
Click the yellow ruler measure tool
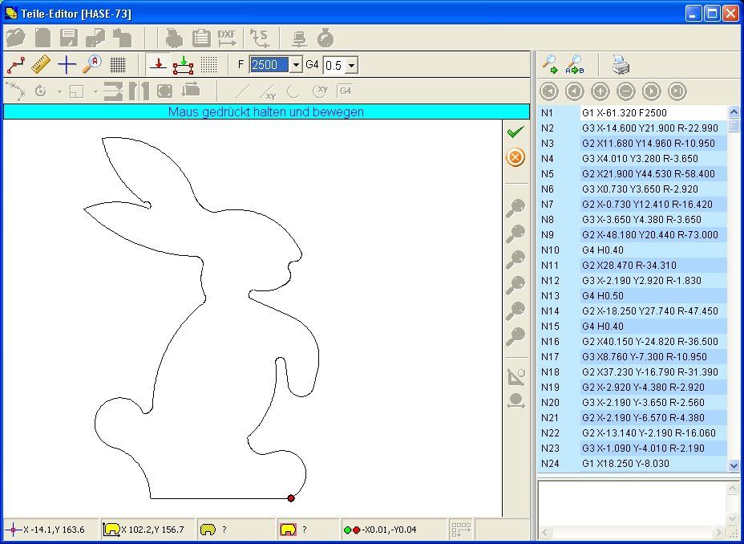[x=41, y=64]
